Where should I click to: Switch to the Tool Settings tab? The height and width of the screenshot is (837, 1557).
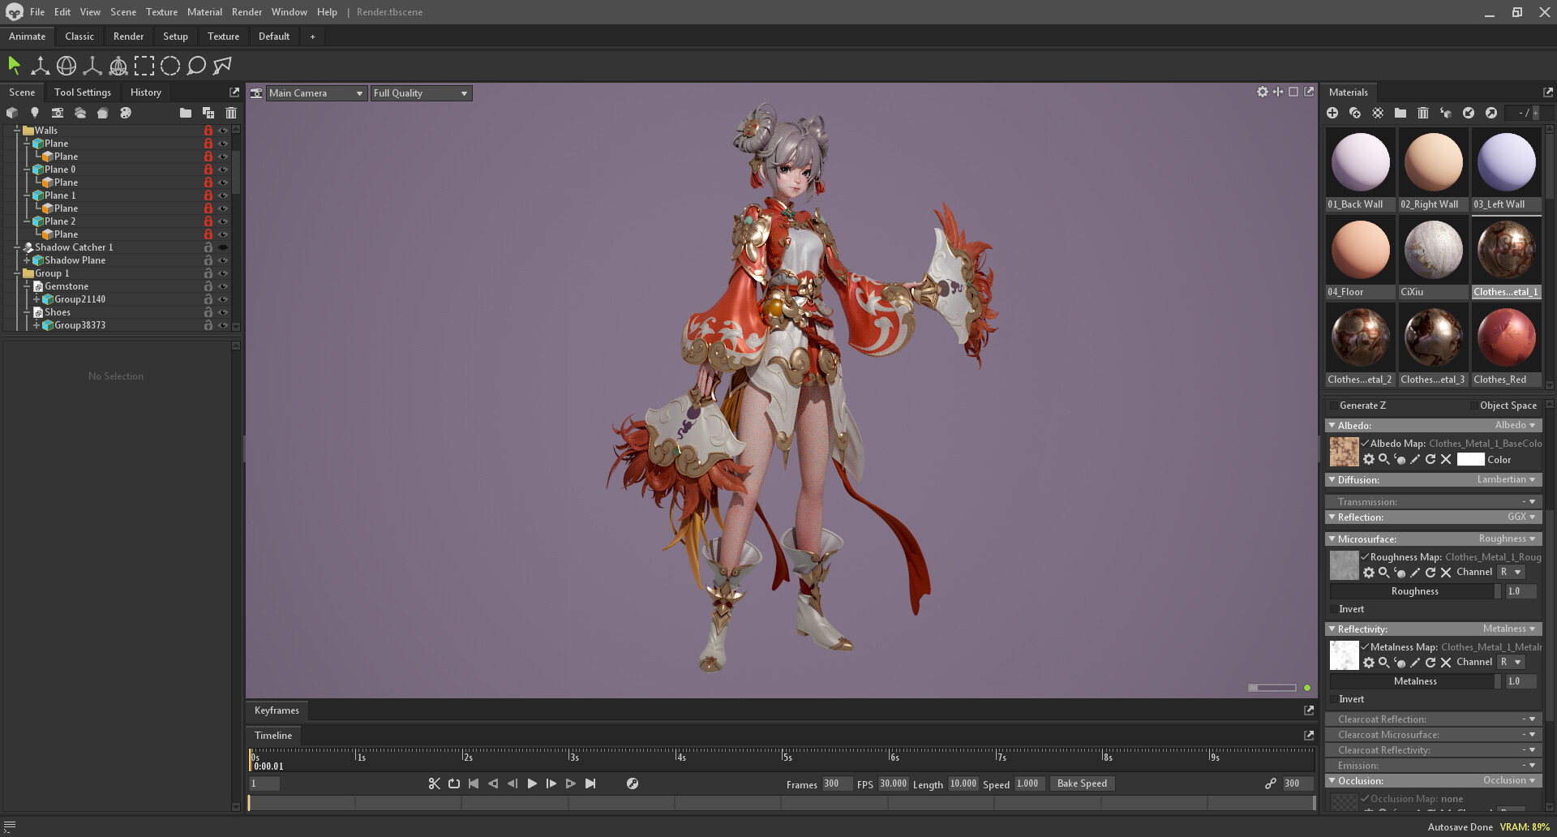[83, 92]
